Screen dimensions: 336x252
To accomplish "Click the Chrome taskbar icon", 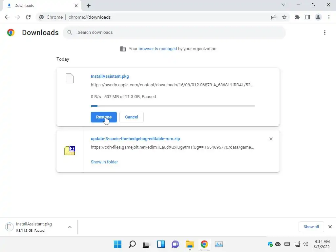I will click(x=204, y=244).
